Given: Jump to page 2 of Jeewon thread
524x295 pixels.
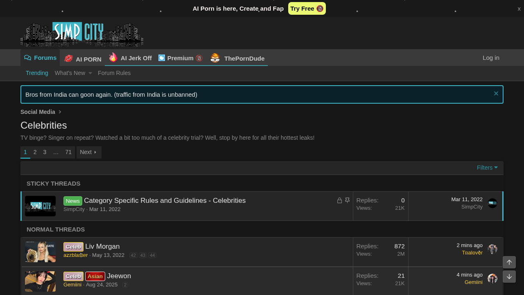Looking at the screenshot, I should click(125, 285).
